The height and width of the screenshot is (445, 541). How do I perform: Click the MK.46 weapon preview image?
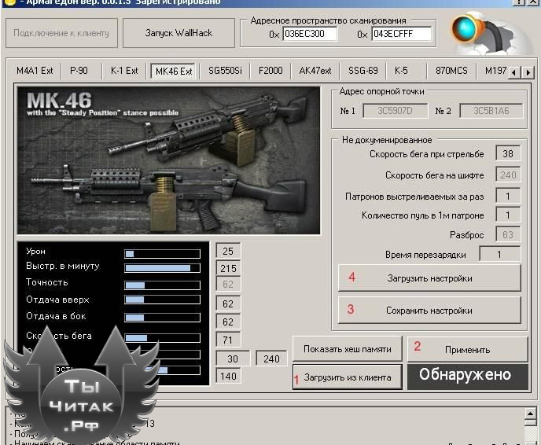pos(169,160)
